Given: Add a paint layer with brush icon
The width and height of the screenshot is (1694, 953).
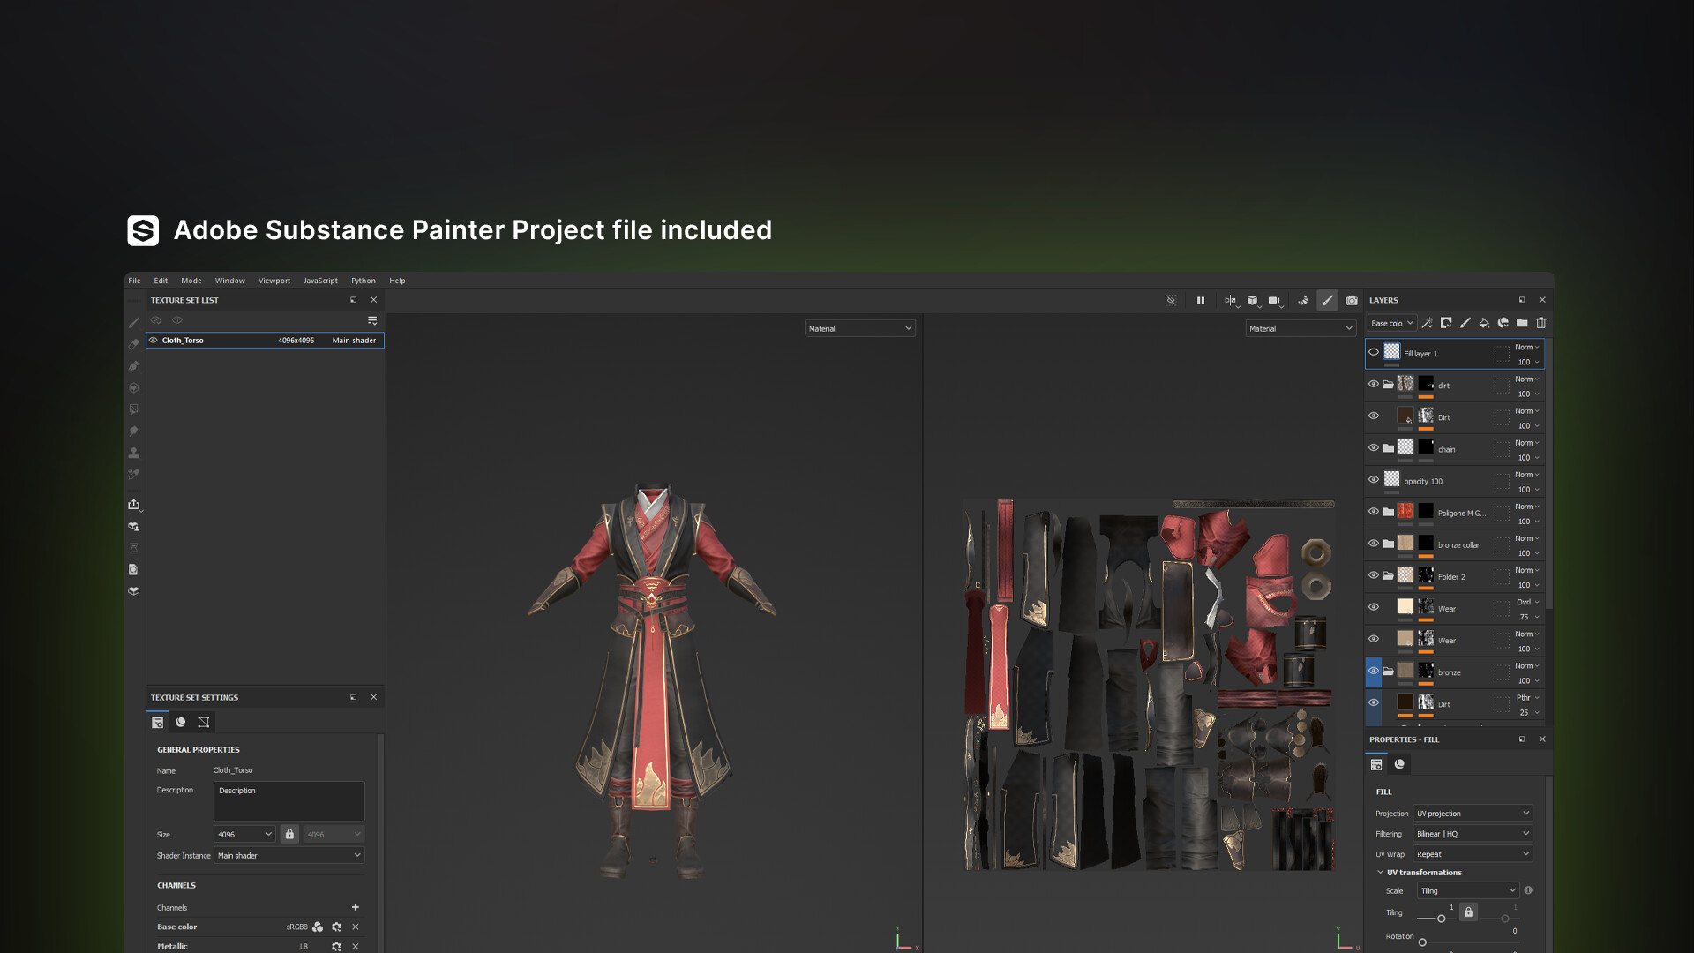Looking at the screenshot, I should (1465, 323).
